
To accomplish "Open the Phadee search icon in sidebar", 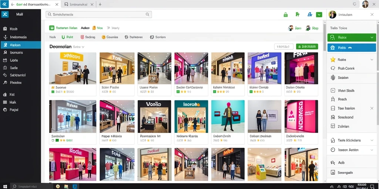I will click(5, 82).
